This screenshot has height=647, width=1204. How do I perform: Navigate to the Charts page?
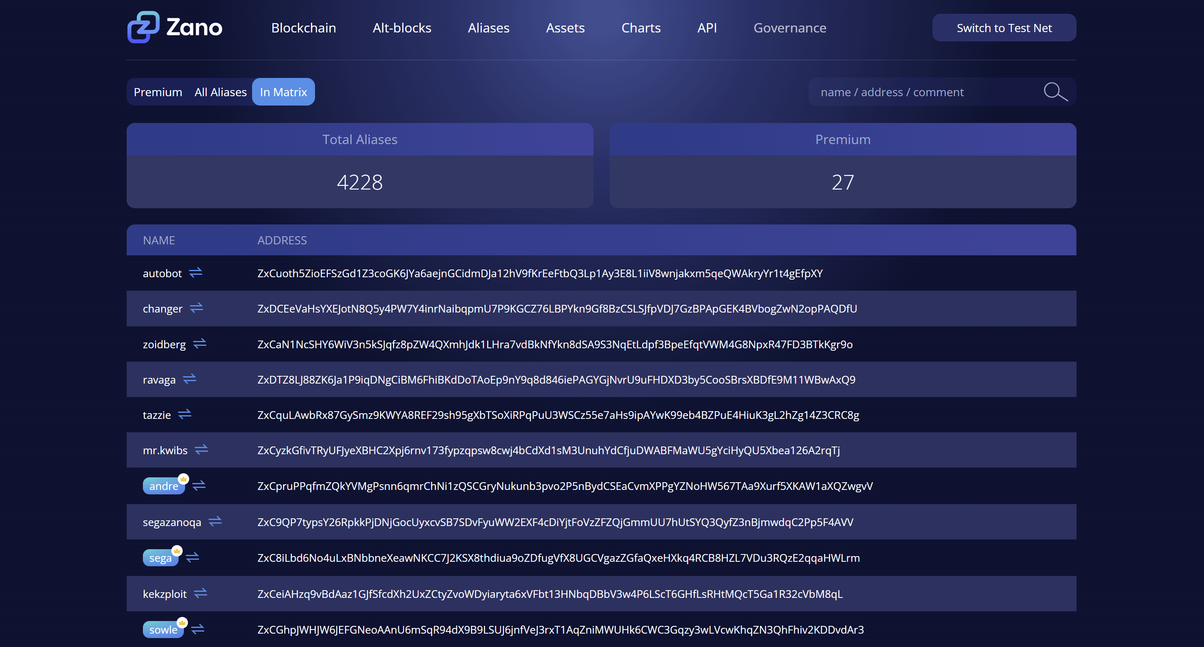[641, 28]
